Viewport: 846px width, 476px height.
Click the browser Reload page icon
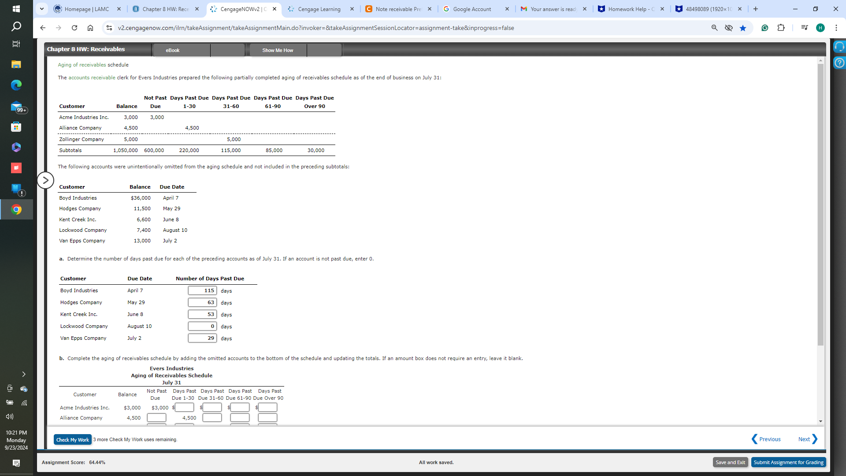74,28
